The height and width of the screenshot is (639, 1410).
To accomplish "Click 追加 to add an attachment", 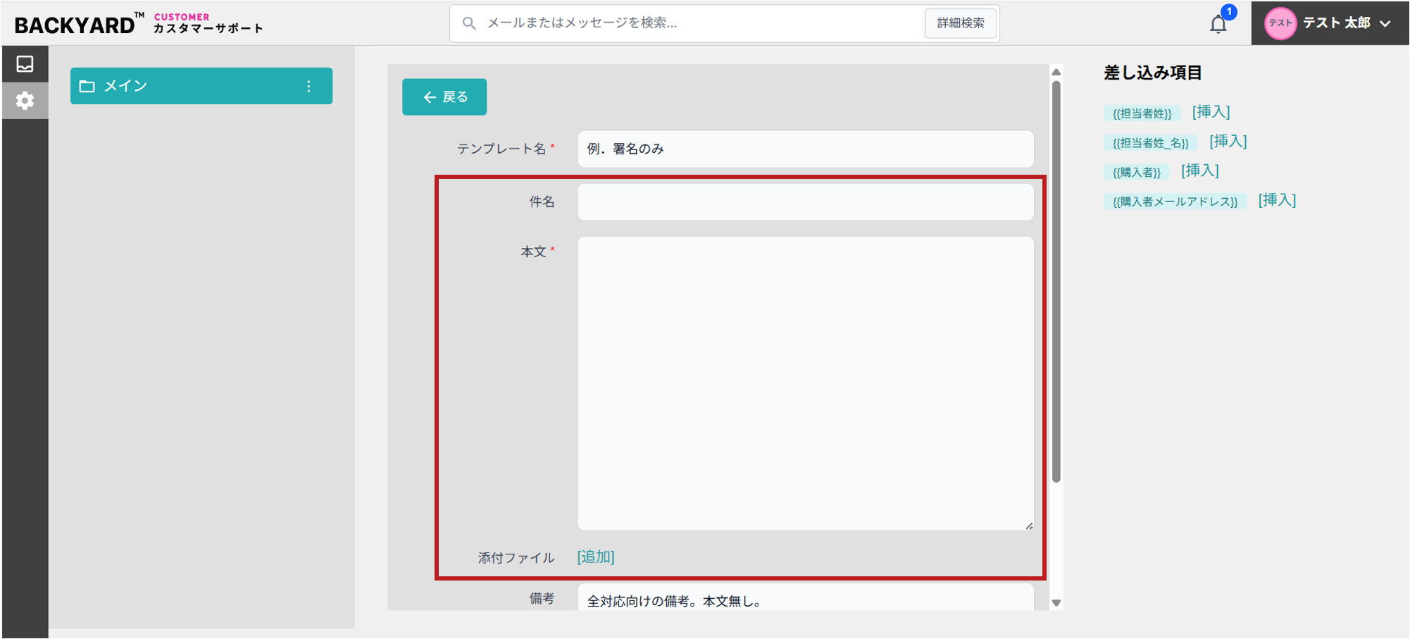I will pos(596,557).
